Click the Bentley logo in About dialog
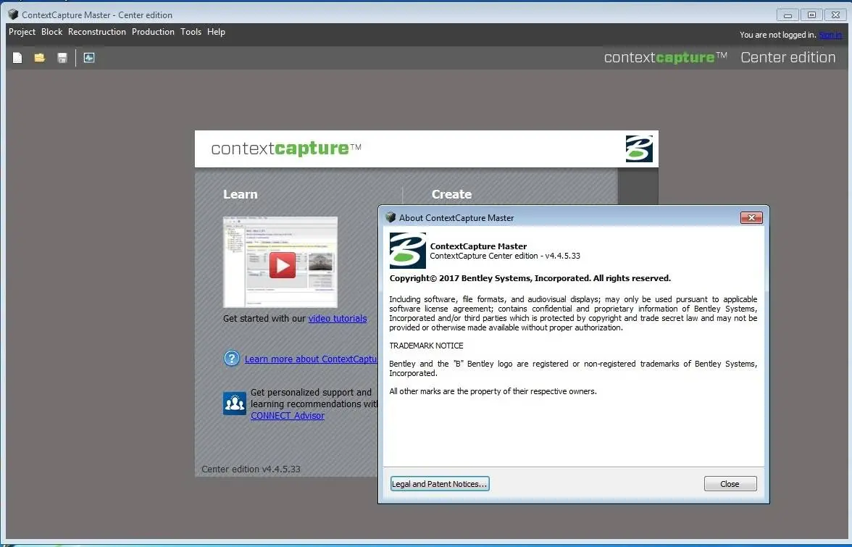The width and height of the screenshot is (852, 547). (407, 251)
